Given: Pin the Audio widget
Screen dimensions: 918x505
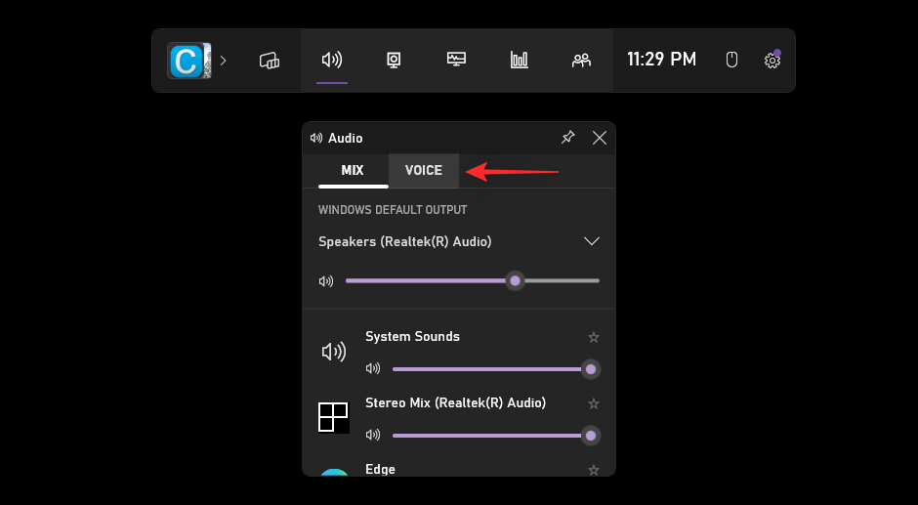Looking at the screenshot, I should pyautogui.click(x=567, y=138).
